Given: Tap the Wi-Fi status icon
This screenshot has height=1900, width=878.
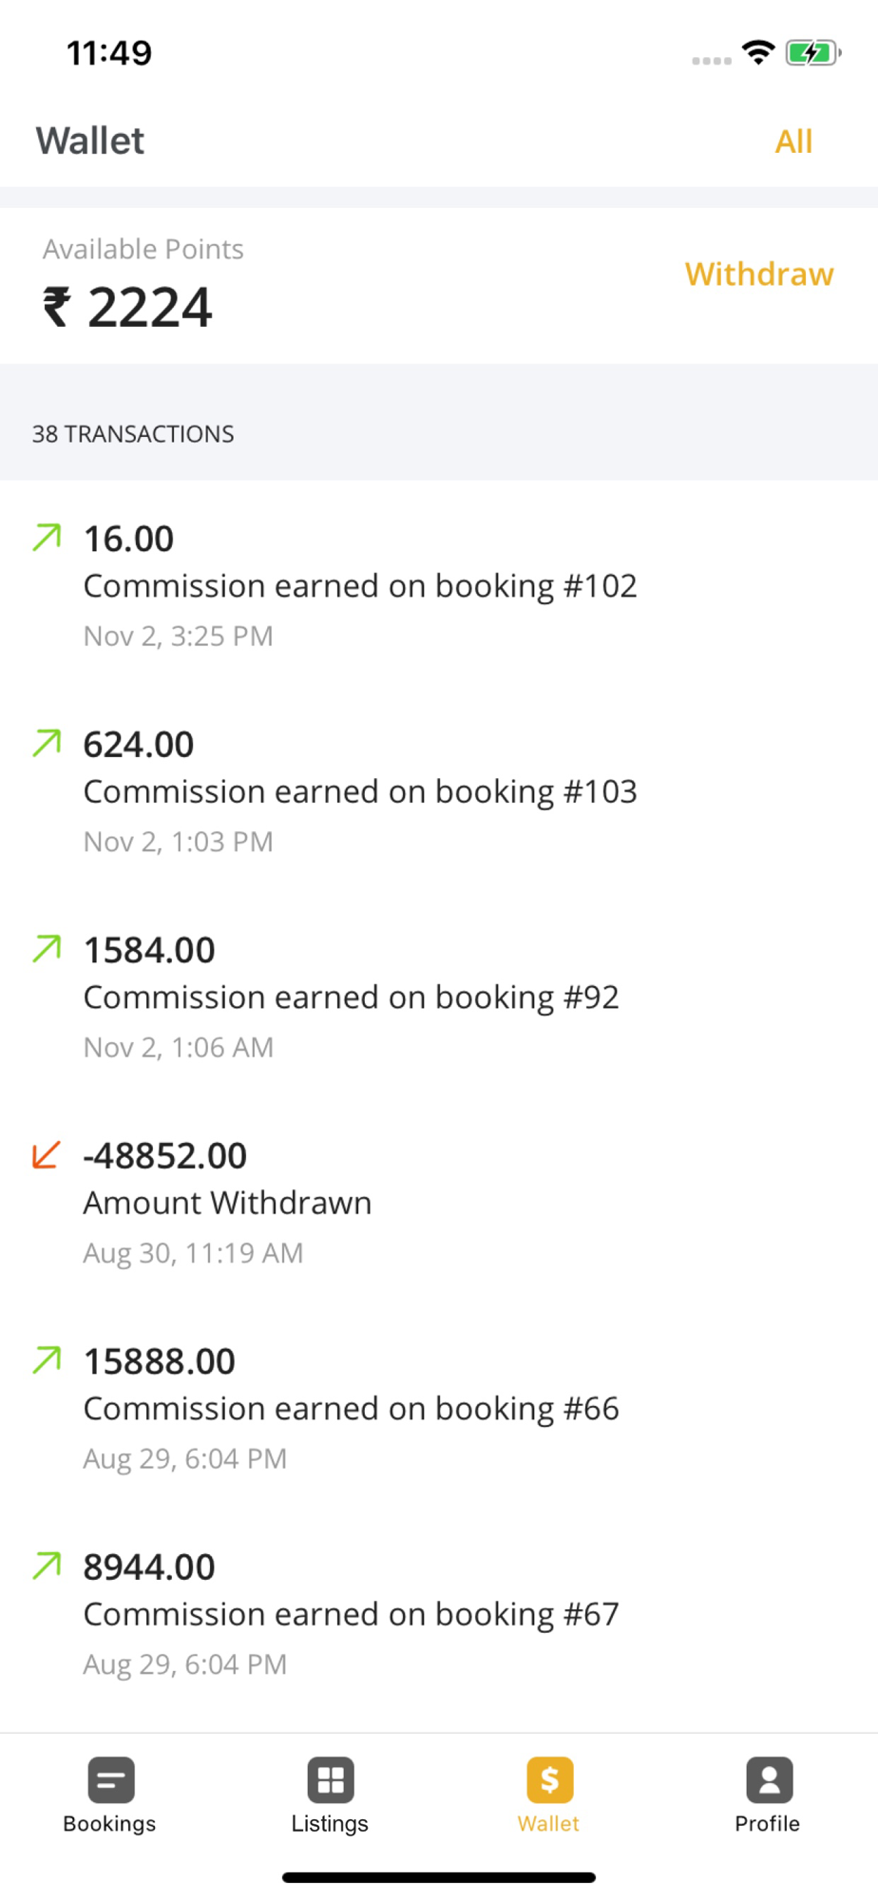Looking at the screenshot, I should point(757,53).
